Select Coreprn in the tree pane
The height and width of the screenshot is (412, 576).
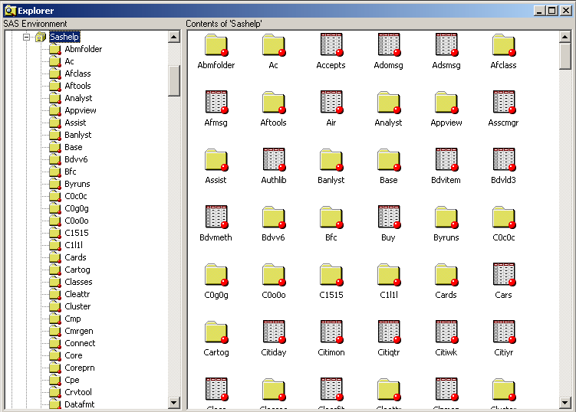[x=80, y=368]
